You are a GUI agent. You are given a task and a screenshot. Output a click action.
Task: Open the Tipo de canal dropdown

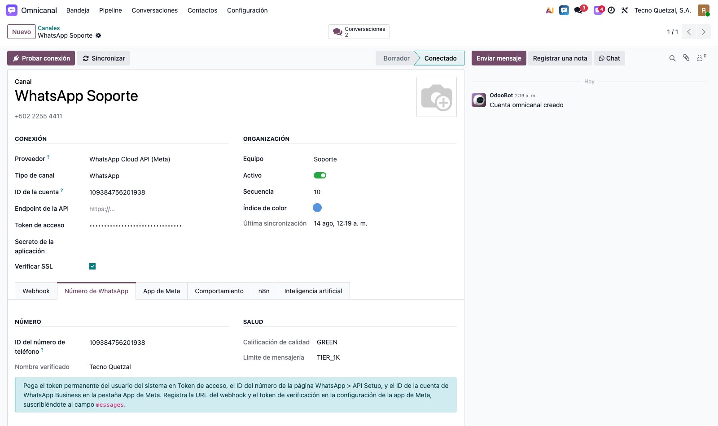point(159,176)
